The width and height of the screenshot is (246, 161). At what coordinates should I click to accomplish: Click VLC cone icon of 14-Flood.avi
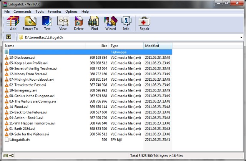click(x=7, y=107)
